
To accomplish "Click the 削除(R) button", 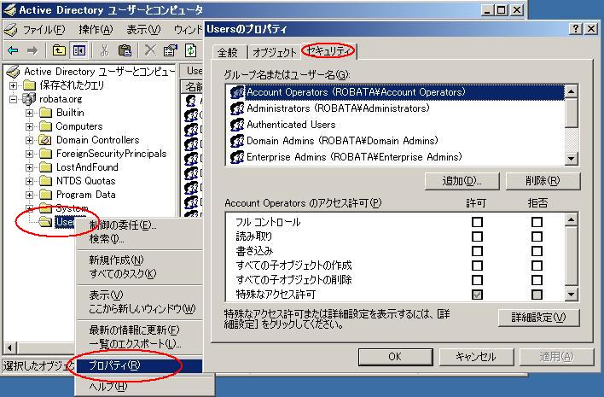I will pos(543,181).
